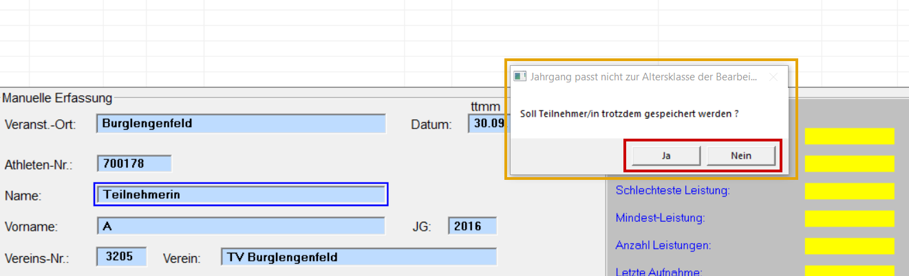Screen dimensions: 909x276
Task: Click yellow box beside Schlechteste Leistung
Action: click(x=849, y=191)
